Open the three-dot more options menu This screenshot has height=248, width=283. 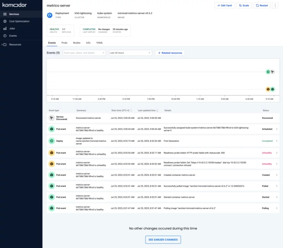coord(275,6)
